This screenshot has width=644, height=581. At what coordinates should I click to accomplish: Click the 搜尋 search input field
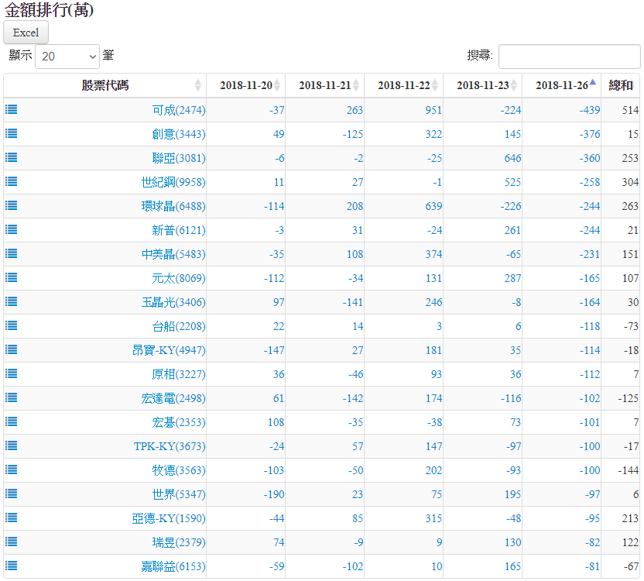pos(569,57)
